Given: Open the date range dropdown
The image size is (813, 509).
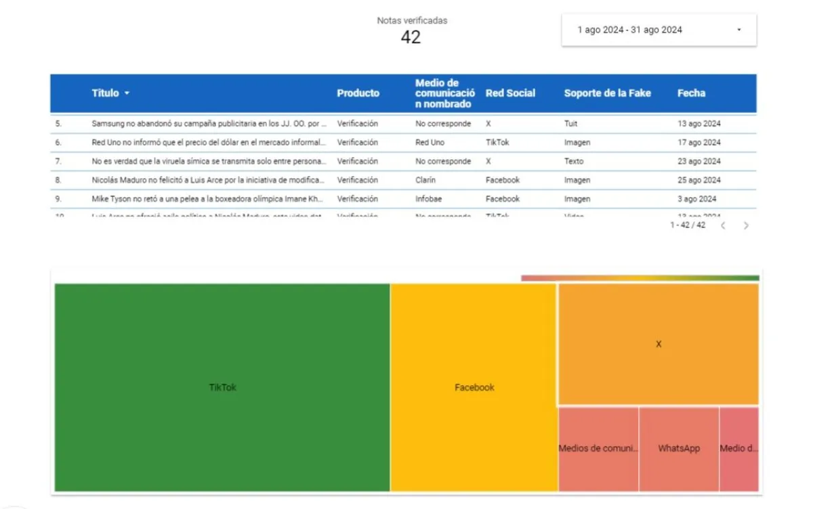Looking at the screenshot, I should tap(659, 30).
